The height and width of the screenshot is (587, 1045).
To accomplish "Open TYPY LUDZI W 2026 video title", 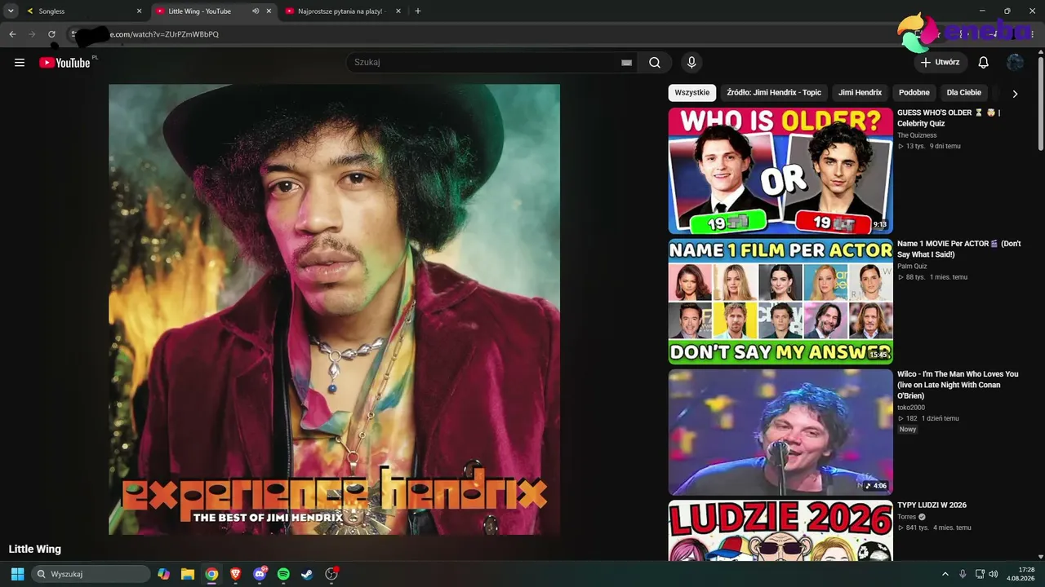I will [932, 505].
